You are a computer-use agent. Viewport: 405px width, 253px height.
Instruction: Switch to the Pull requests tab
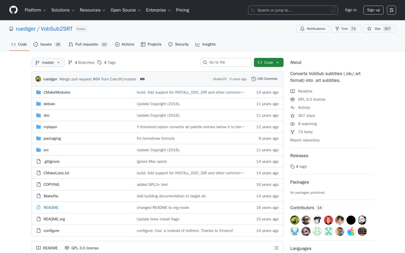pyautogui.click(x=88, y=44)
